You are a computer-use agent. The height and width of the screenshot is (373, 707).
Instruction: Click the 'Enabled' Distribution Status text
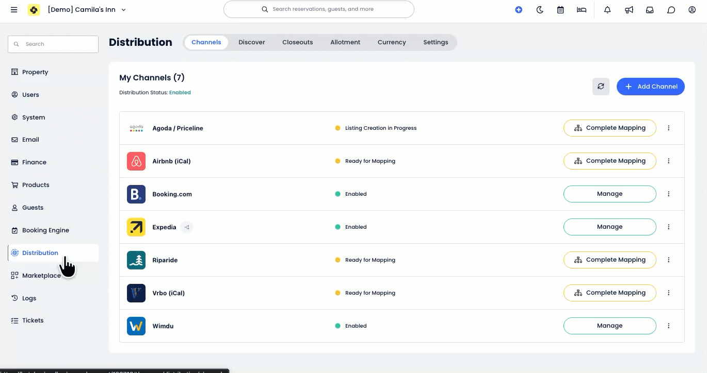pyautogui.click(x=180, y=93)
